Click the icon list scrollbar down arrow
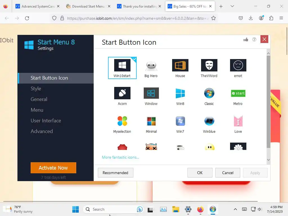 point(268,160)
